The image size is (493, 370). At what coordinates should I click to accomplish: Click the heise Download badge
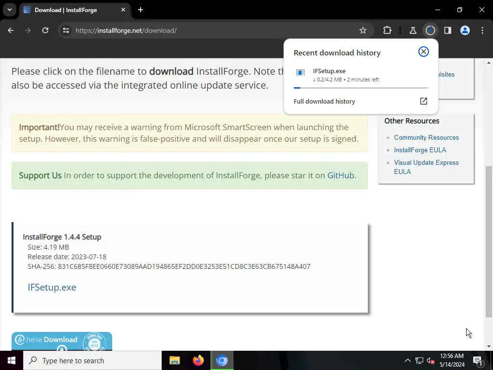(x=62, y=342)
